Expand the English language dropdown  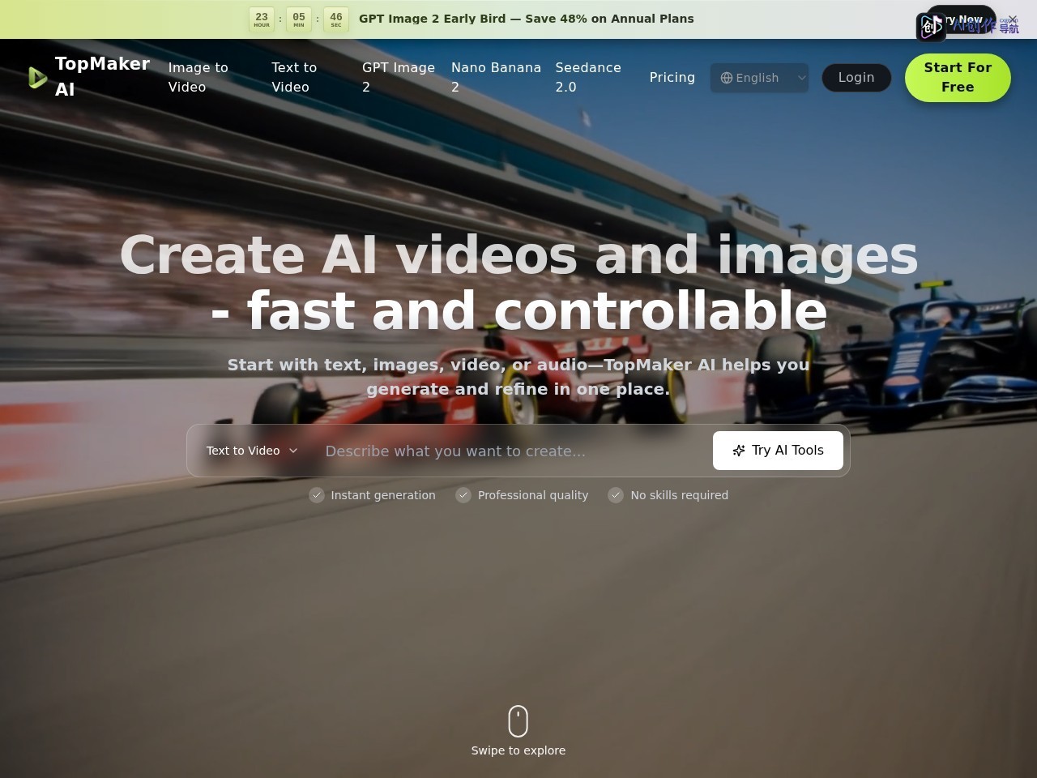[760, 78]
